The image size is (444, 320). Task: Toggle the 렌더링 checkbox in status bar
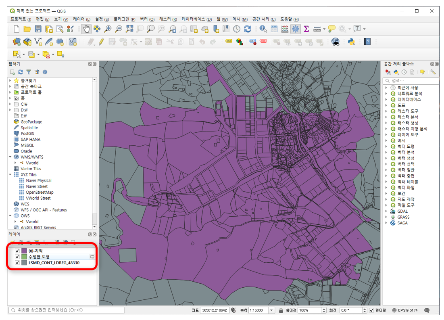(x=371, y=310)
